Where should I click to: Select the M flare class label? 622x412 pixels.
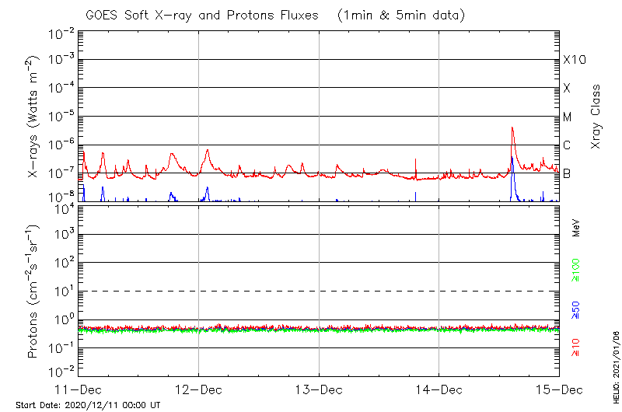tap(568, 117)
